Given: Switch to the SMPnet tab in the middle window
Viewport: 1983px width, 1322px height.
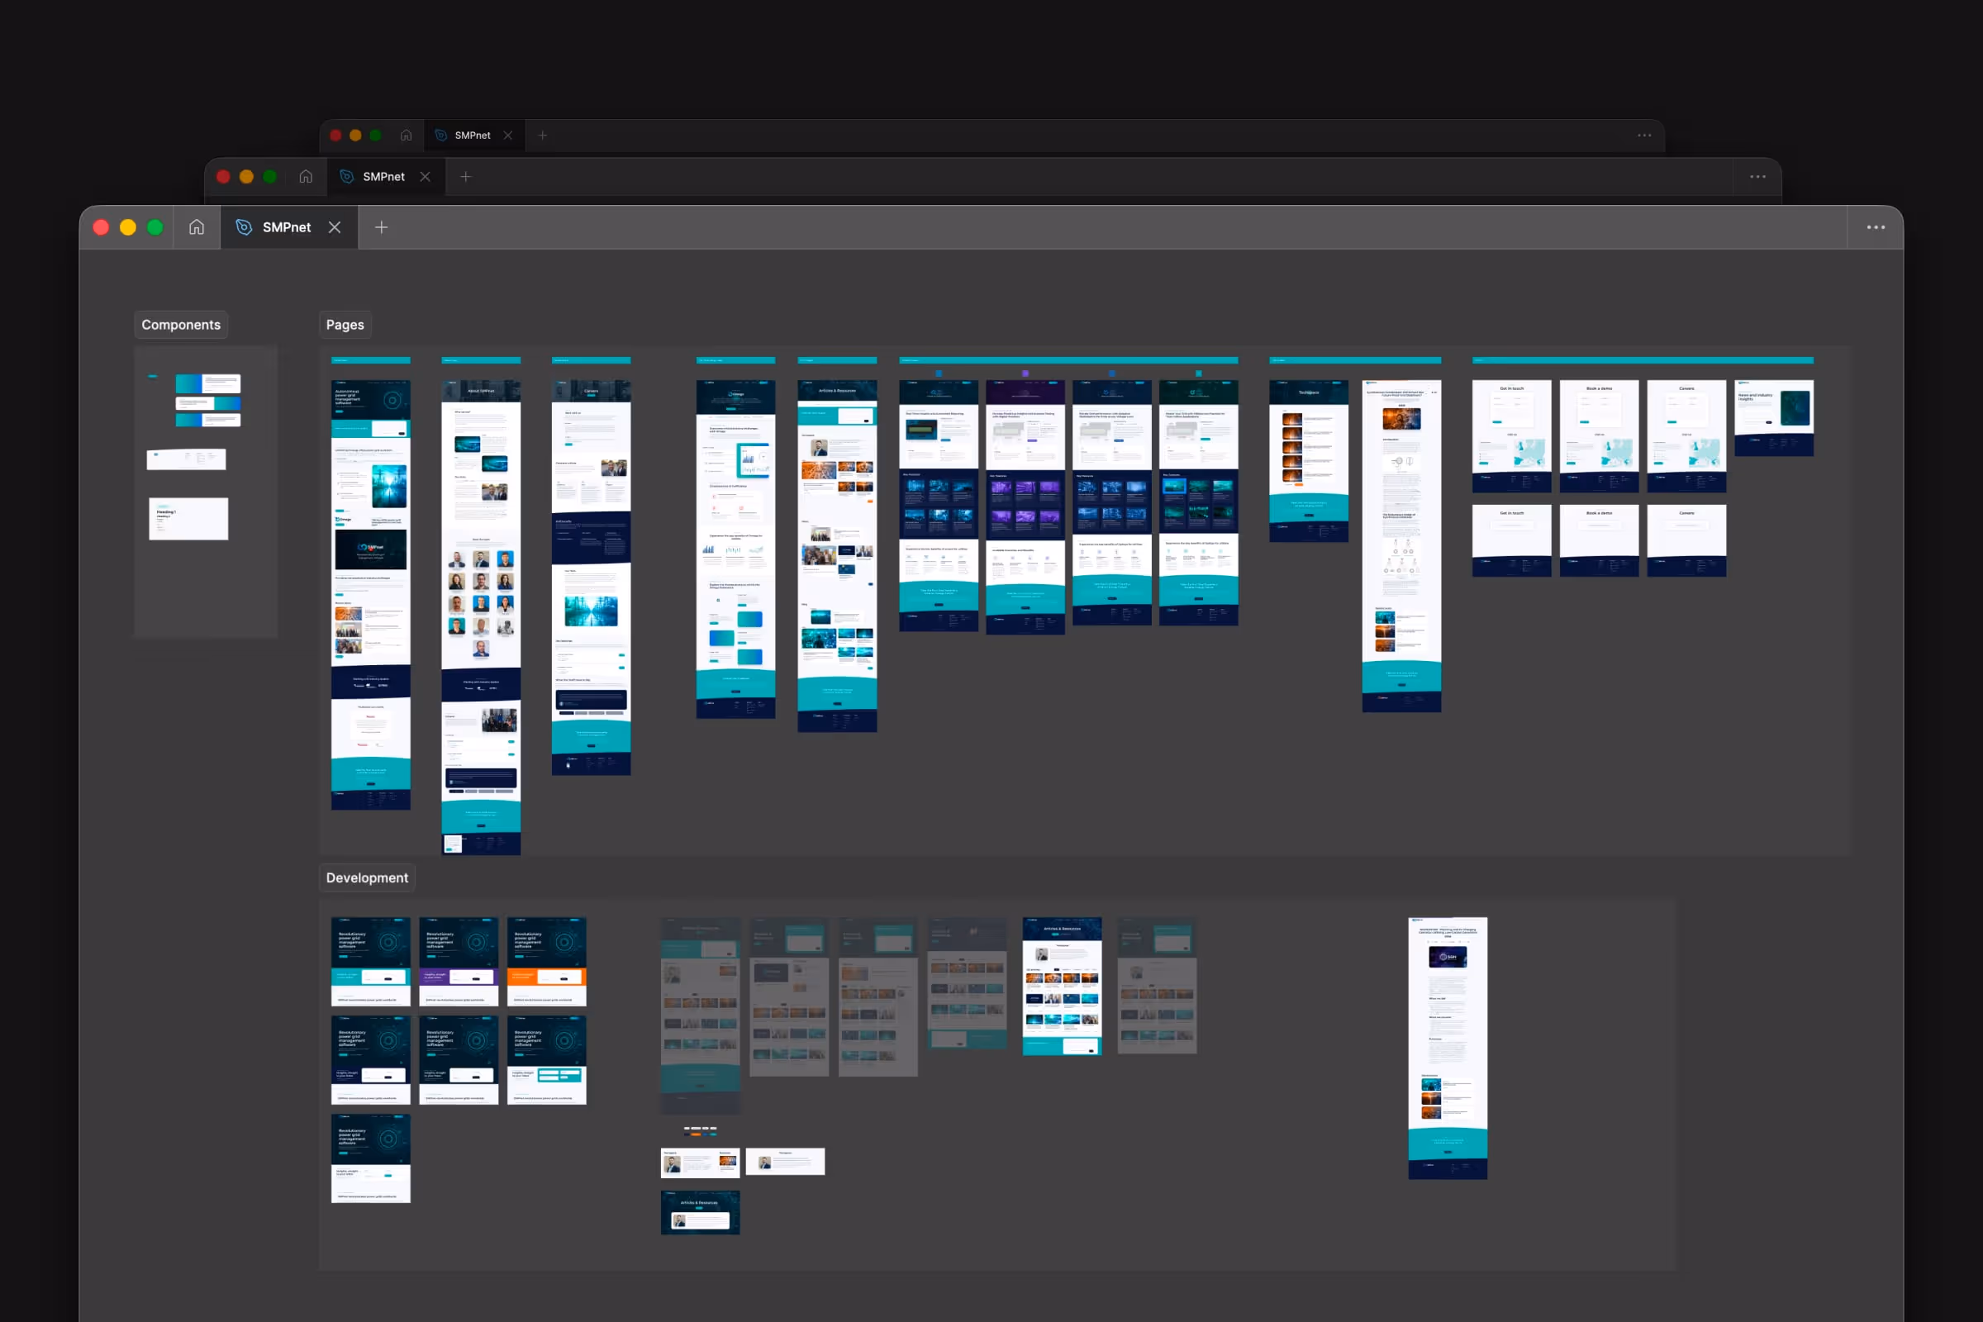Looking at the screenshot, I should pyautogui.click(x=383, y=177).
